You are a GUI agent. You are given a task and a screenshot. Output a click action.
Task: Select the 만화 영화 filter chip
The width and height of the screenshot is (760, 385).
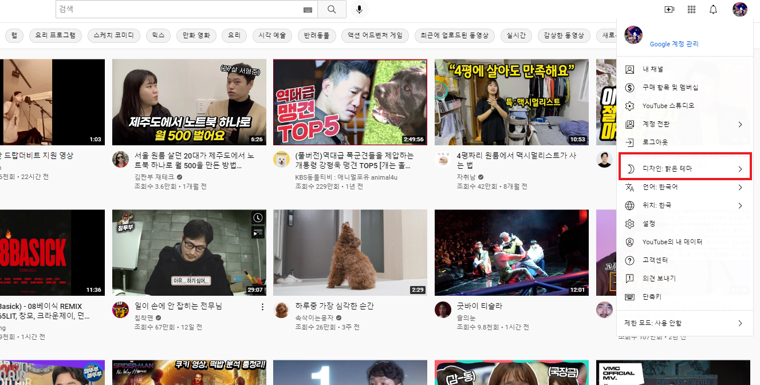pyautogui.click(x=196, y=35)
